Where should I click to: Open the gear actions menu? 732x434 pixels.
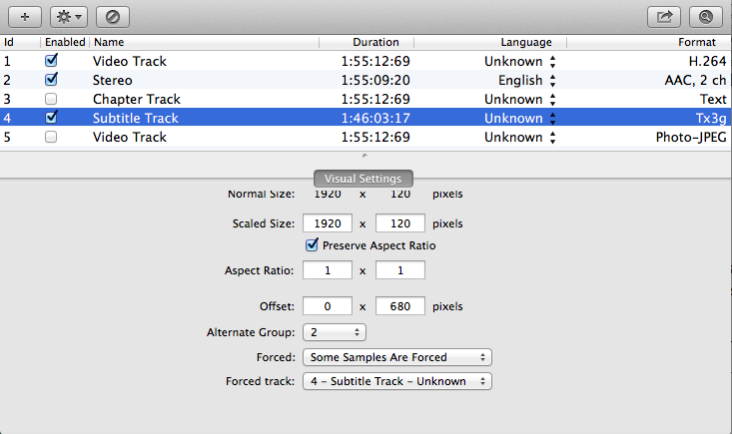(x=69, y=17)
